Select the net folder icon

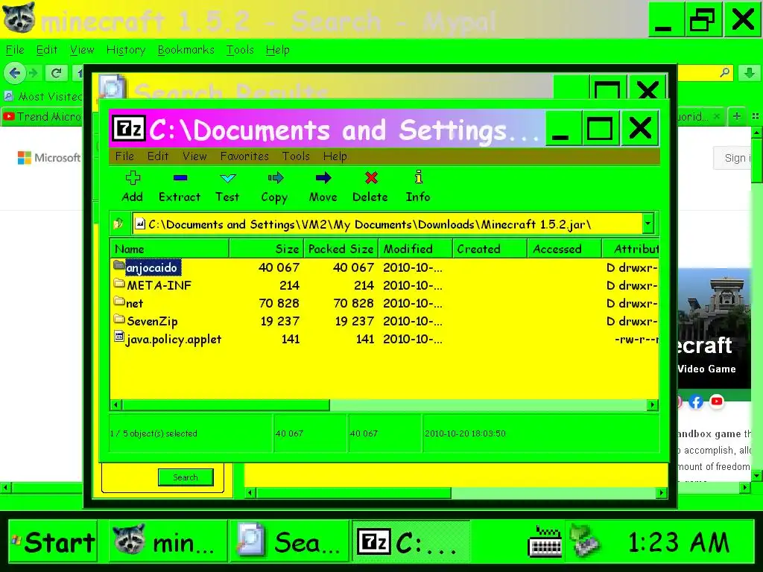(119, 301)
